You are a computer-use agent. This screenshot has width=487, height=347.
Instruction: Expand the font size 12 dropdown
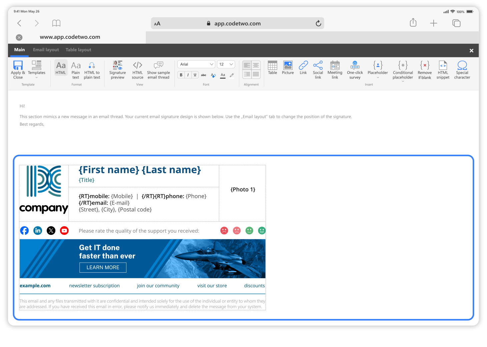(226, 64)
